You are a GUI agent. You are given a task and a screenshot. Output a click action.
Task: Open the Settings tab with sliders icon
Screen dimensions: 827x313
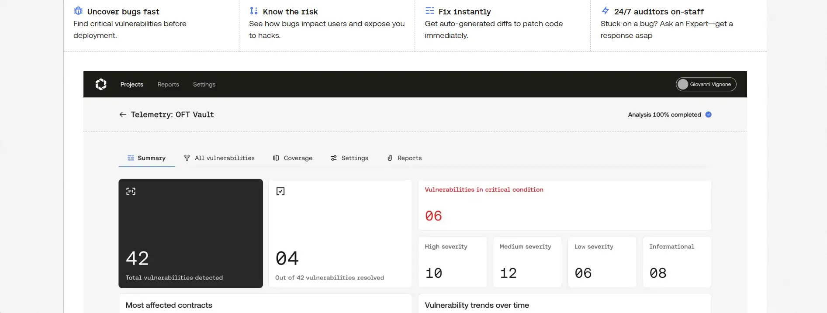click(x=349, y=158)
